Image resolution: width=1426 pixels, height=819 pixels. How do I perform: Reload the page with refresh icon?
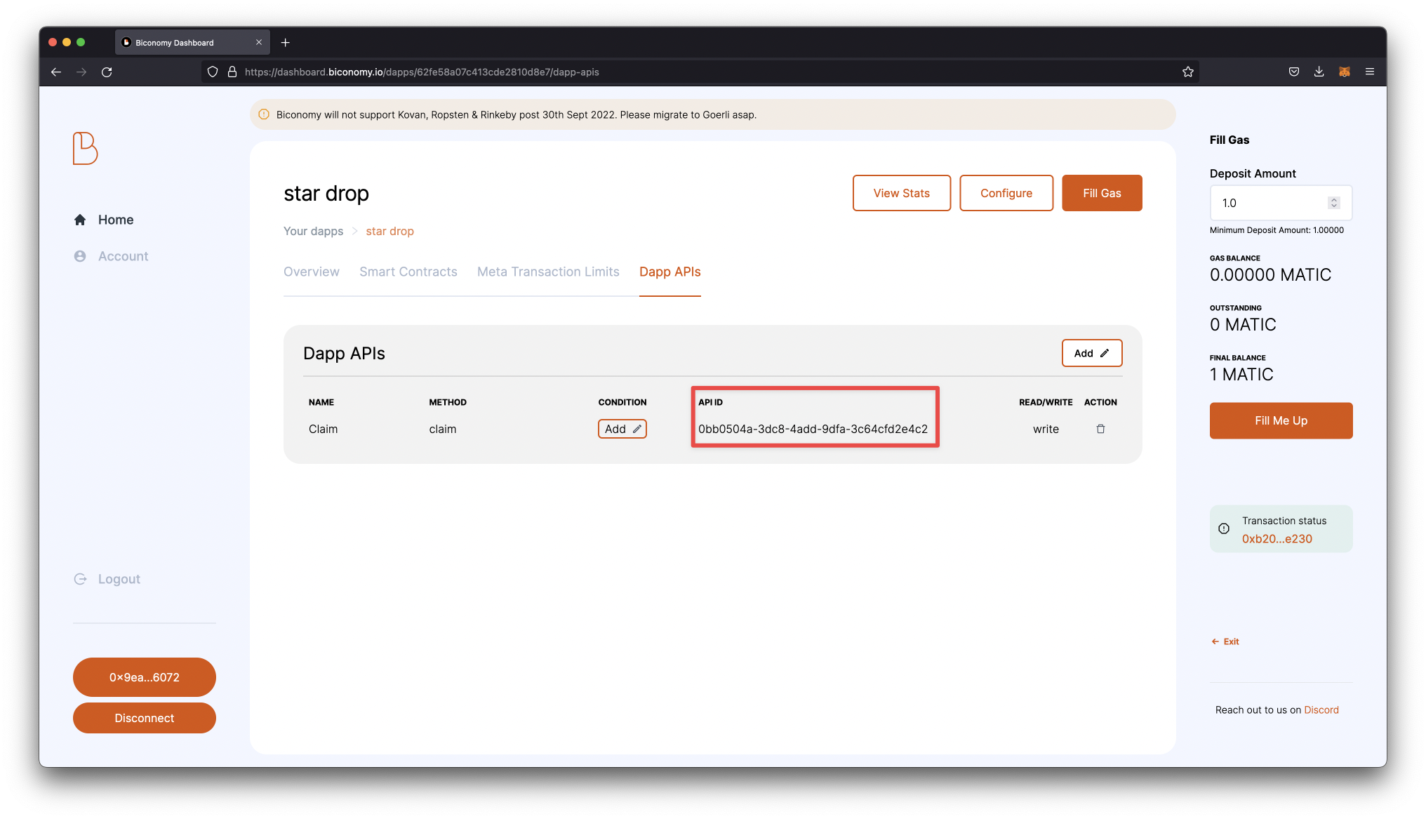coord(107,72)
